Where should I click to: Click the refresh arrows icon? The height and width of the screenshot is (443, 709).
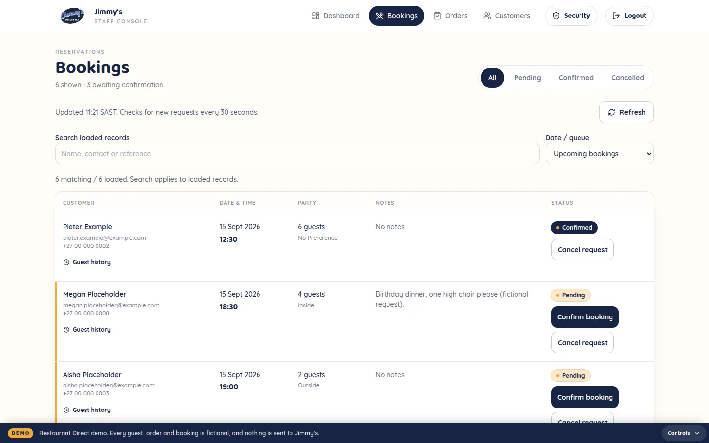click(x=612, y=112)
